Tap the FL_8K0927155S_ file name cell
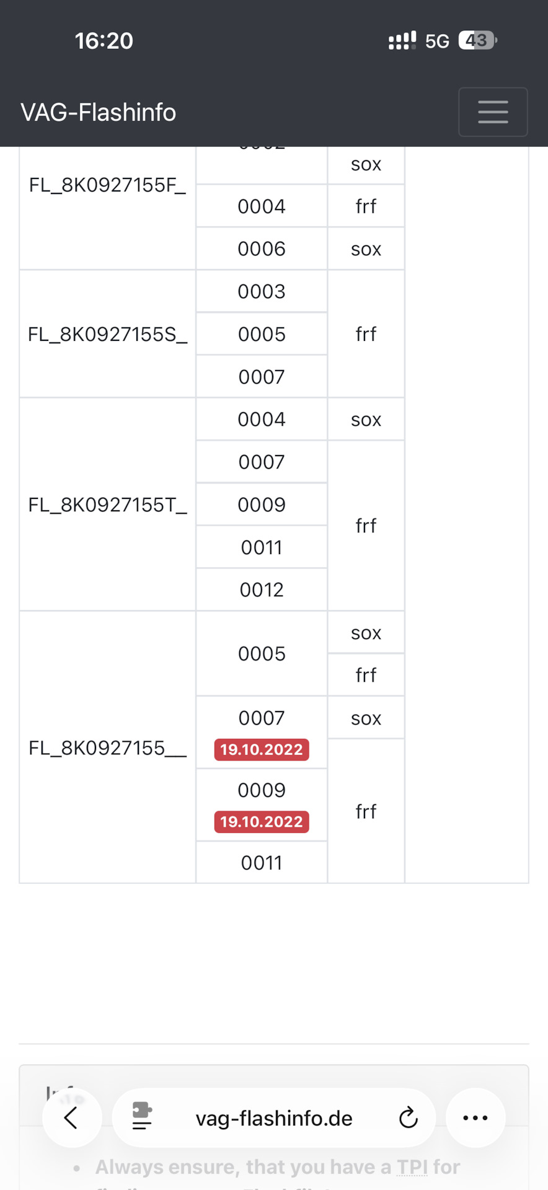This screenshot has height=1190, width=548. tap(107, 334)
